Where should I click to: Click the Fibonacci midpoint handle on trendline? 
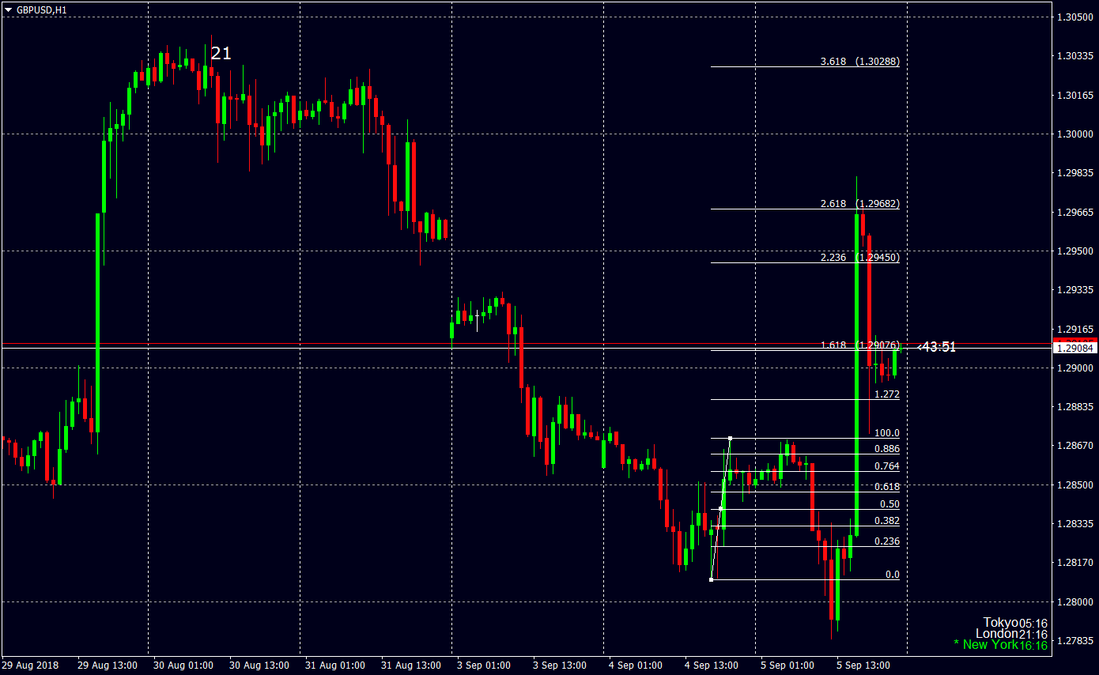point(720,508)
